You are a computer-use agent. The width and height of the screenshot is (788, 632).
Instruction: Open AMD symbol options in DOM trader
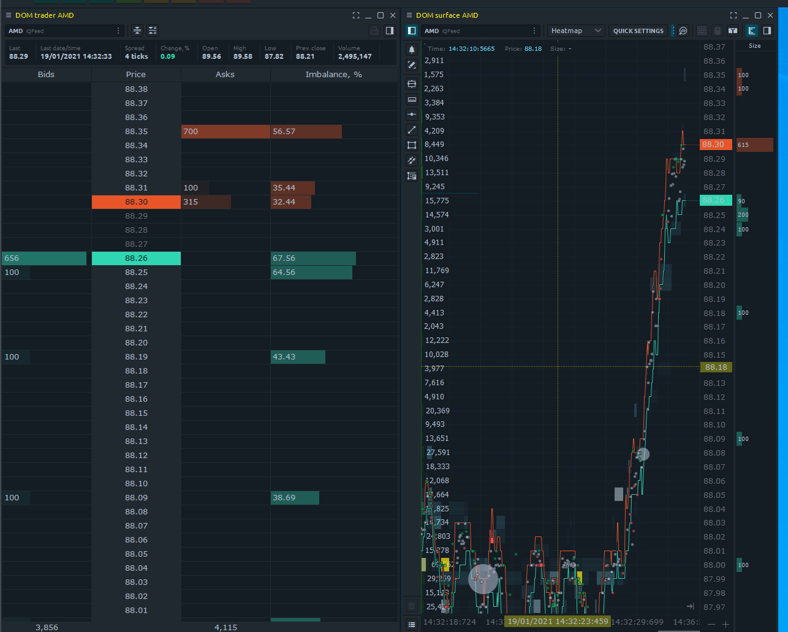click(118, 31)
